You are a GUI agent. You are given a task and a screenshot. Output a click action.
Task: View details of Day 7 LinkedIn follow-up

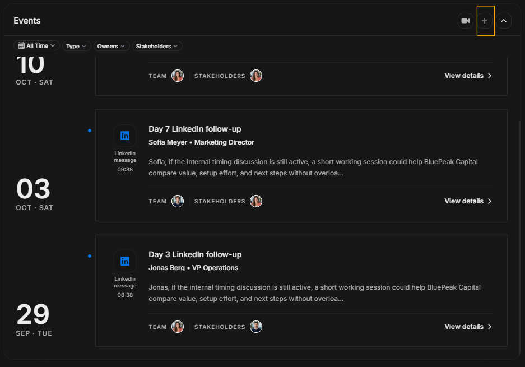point(468,201)
